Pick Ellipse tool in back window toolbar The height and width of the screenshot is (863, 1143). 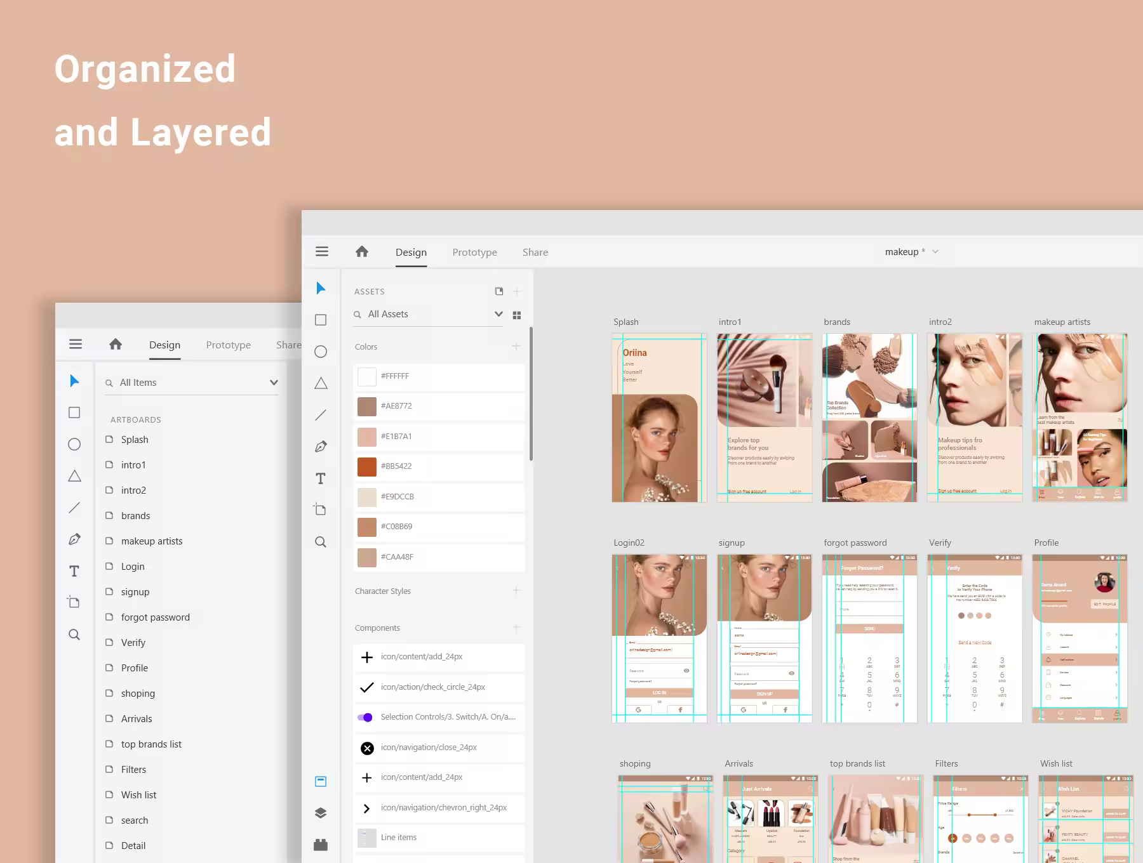pyautogui.click(x=74, y=444)
